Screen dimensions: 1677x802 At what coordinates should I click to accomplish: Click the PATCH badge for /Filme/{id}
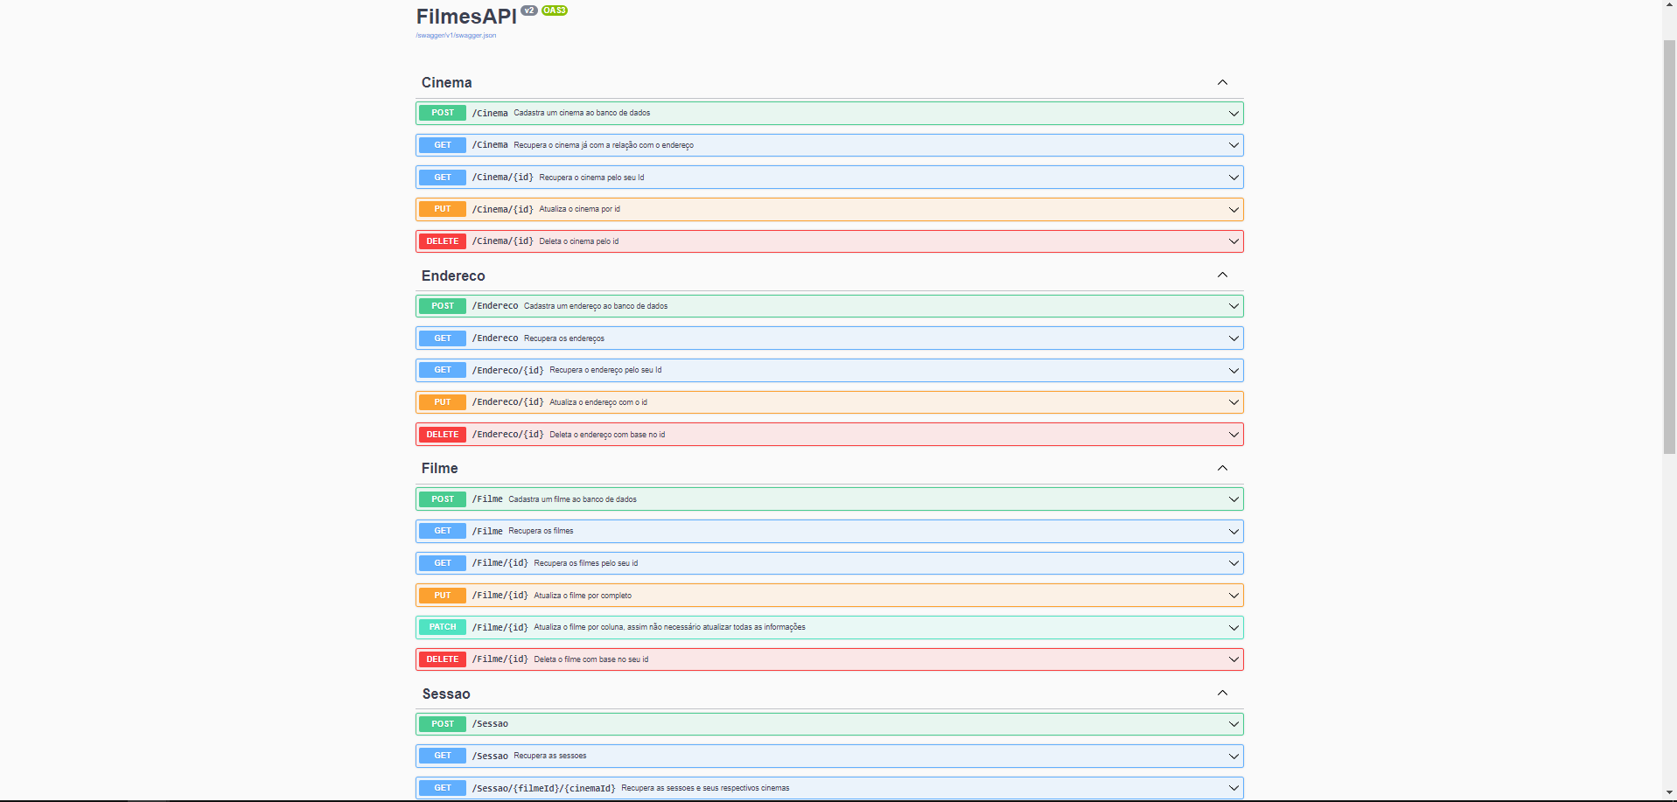point(443,627)
